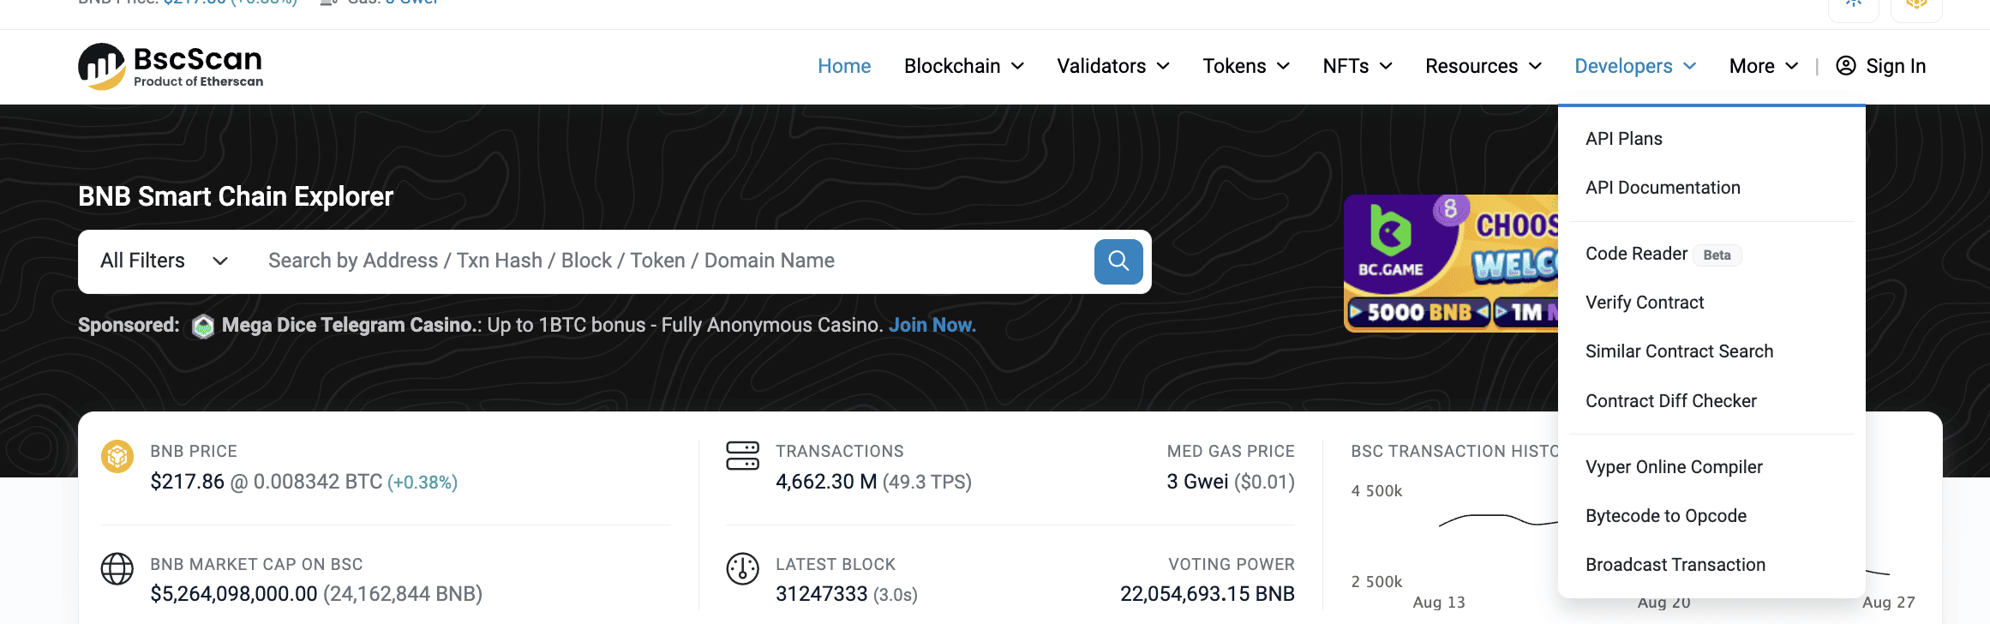The height and width of the screenshot is (624, 1990).
Task: Click the BNB Smart Chain Explorer heading
Action: [236, 196]
